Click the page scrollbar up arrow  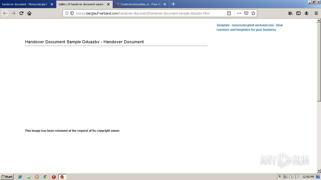coord(319,20)
